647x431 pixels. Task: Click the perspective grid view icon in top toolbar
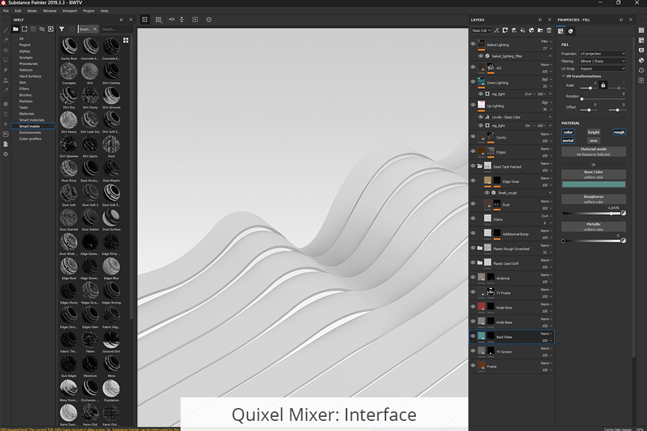158,20
